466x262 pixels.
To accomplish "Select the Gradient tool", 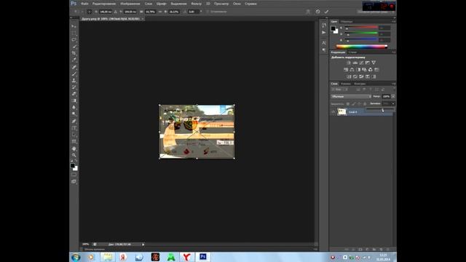I will coord(74,100).
